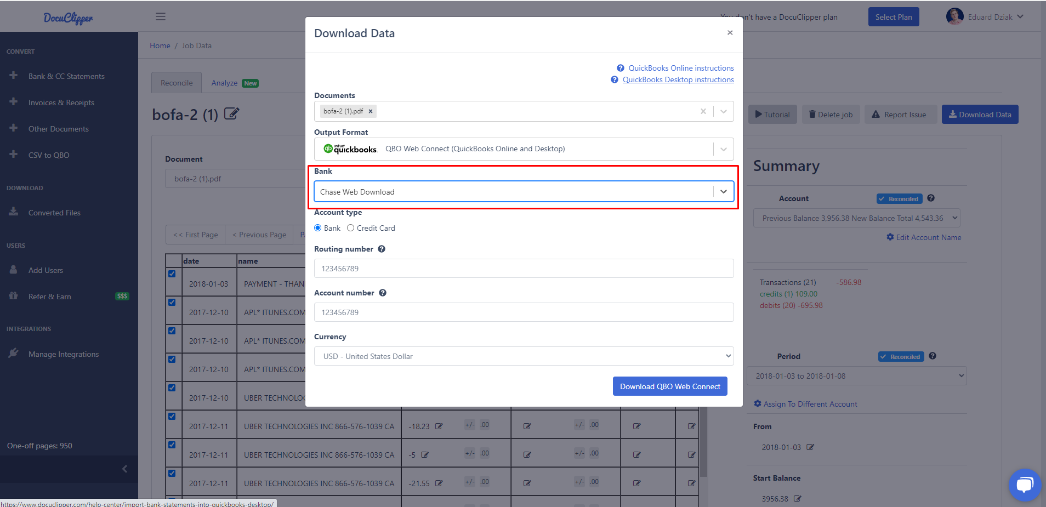Image resolution: width=1046 pixels, height=507 pixels.
Task: Open the Bank dropdown showing Chase Web Download
Action: [x=524, y=192]
